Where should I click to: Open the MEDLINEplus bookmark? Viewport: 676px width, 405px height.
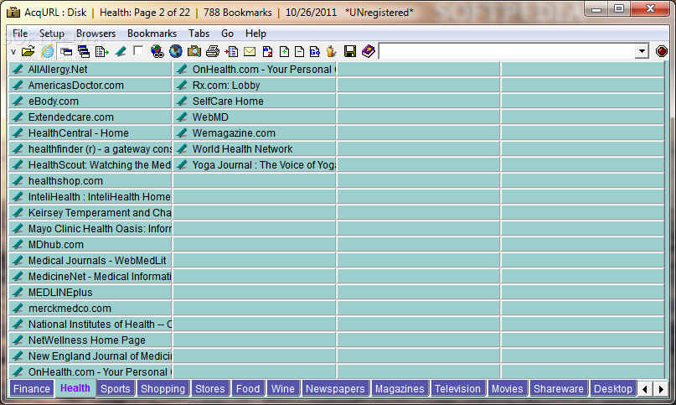point(90,293)
